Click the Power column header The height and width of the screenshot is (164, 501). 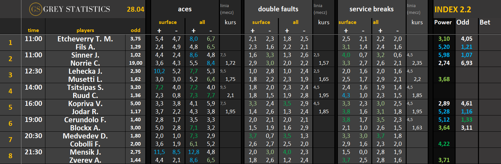click(x=443, y=22)
